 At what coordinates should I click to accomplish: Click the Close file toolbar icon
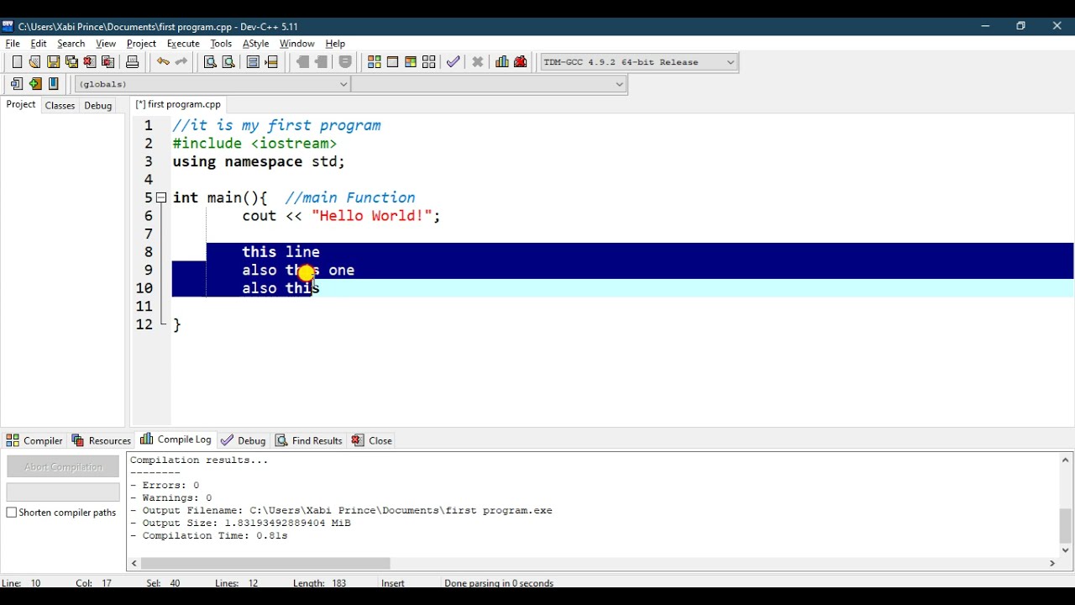pyautogui.click(x=90, y=61)
